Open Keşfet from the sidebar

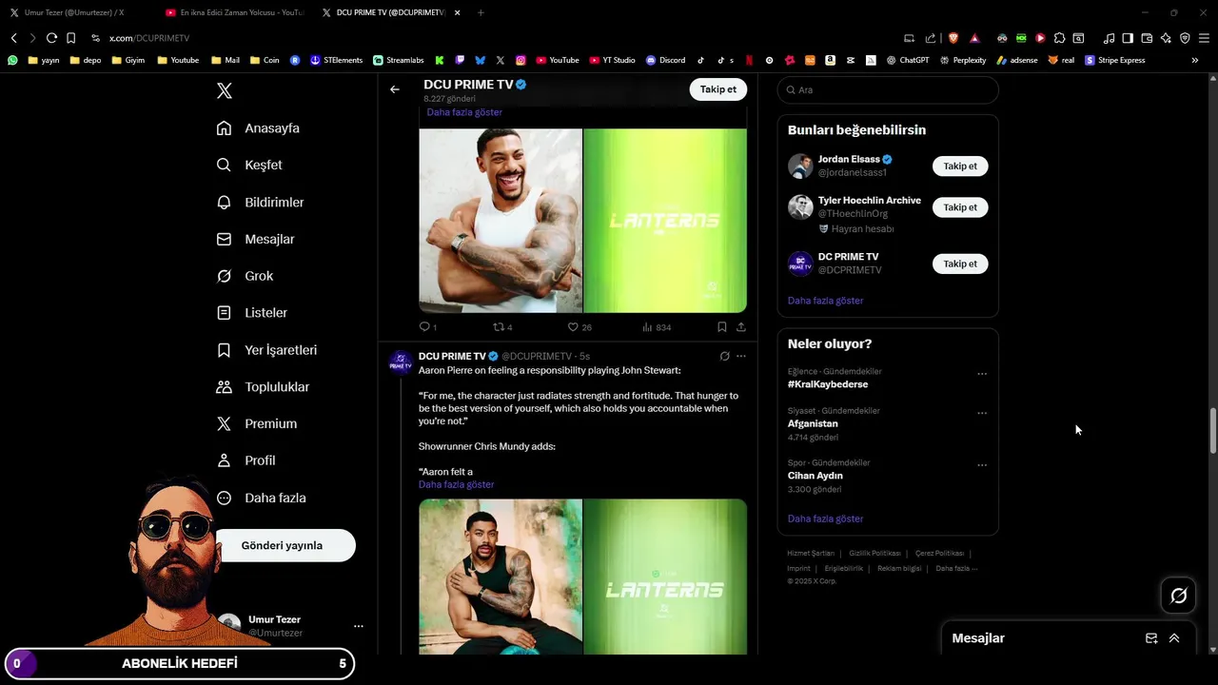[249, 166]
